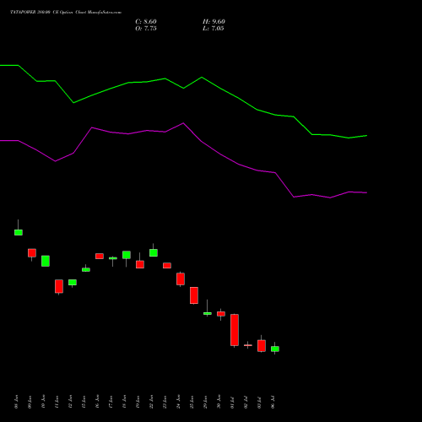The width and height of the screenshot is (422, 422).
Task: Click the green candle for 08 Jun
Action: (x=19, y=232)
